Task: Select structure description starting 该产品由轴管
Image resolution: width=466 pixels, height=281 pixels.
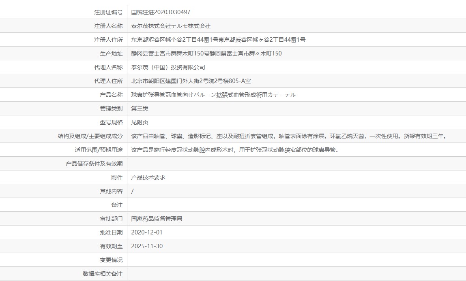Action: [290, 136]
